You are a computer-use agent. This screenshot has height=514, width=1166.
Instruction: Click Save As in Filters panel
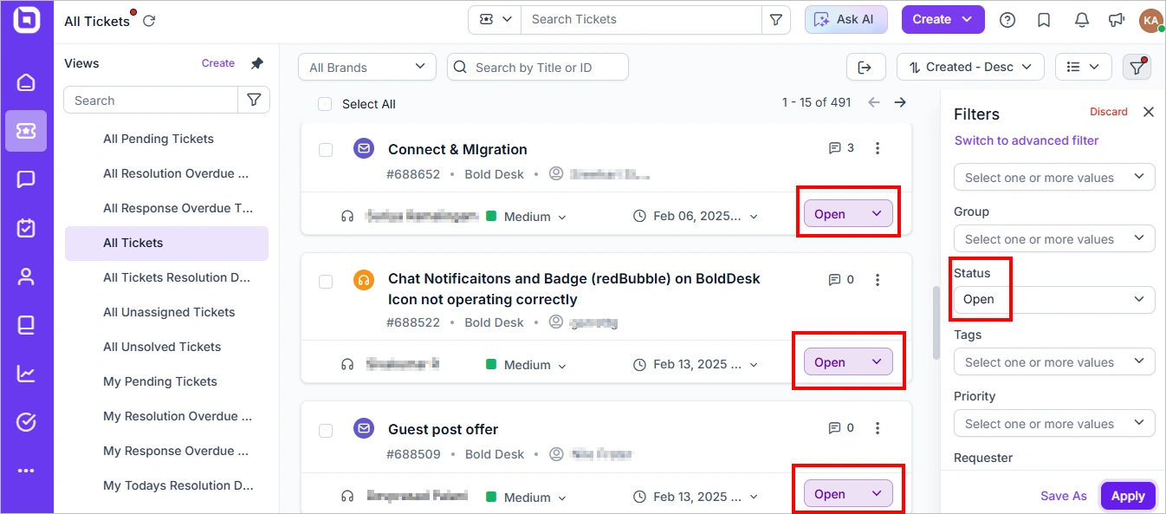(x=1064, y=496)
